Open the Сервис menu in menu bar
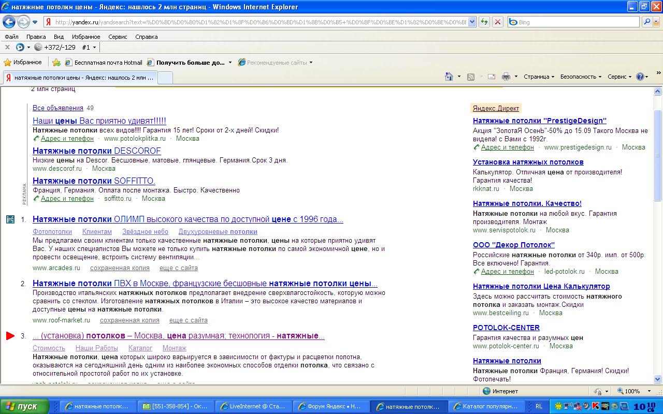 (x=118, y=37)
